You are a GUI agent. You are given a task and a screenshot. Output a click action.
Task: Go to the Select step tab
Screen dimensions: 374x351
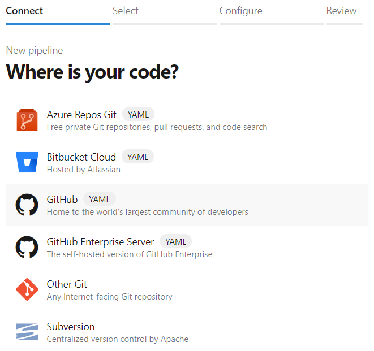[126, 11]
